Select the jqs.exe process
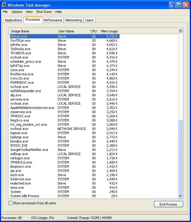 pyautogui.click(x=65, y=171)
